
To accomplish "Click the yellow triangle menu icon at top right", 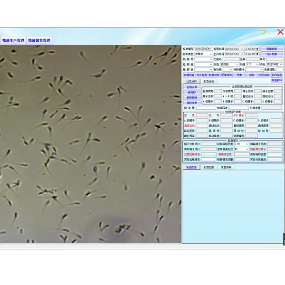I will [264, 32].
